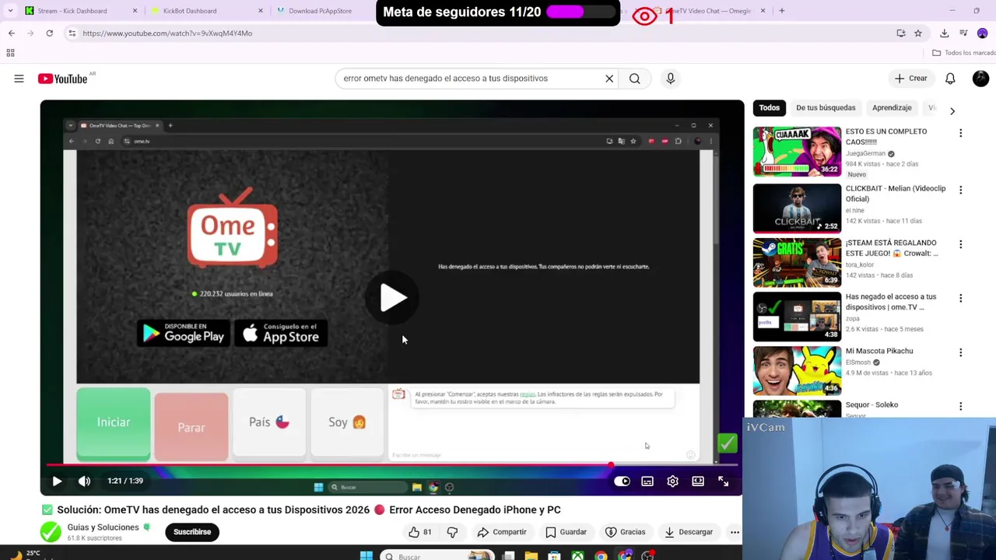The width and height of the screenshot is (996, 560).
Task: Select the Aprendizaje filter chip
Action: [x=892, y=108]
